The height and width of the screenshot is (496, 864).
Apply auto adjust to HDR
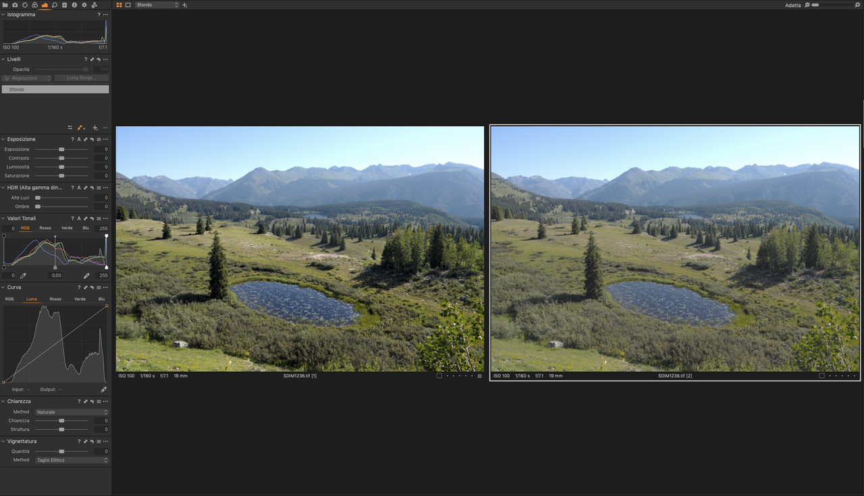click(79, 188)
